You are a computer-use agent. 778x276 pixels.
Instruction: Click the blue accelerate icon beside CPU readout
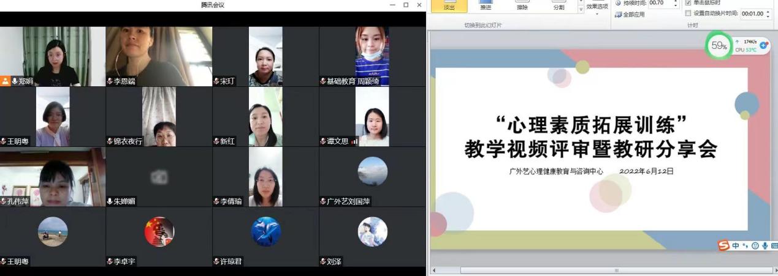(764, 45)
